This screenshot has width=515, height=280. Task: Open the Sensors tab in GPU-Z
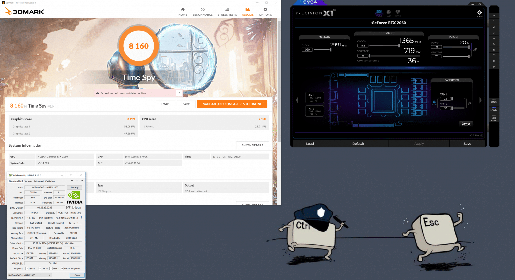(28, 181)
